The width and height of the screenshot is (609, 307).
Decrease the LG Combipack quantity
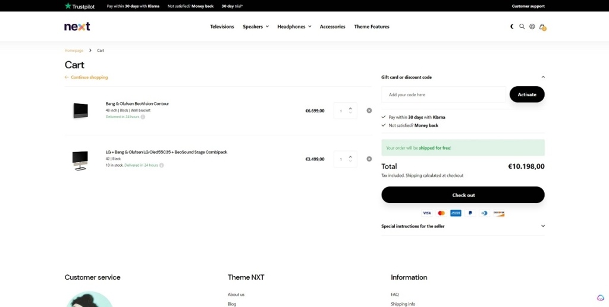(350, 162)
